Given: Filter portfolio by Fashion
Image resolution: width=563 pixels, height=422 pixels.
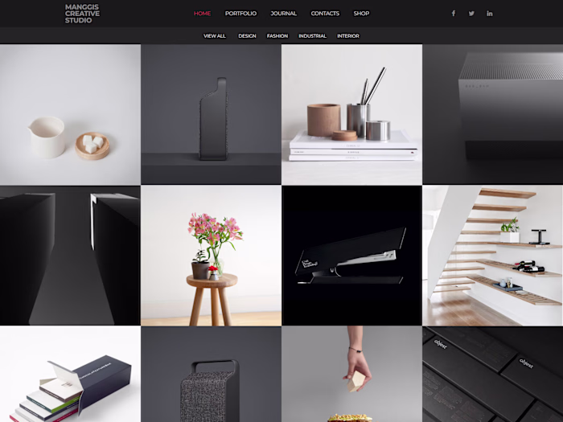Looking at the screenshot, I should point(277,36).
